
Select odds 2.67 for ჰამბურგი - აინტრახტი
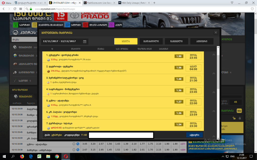(85, 150)
